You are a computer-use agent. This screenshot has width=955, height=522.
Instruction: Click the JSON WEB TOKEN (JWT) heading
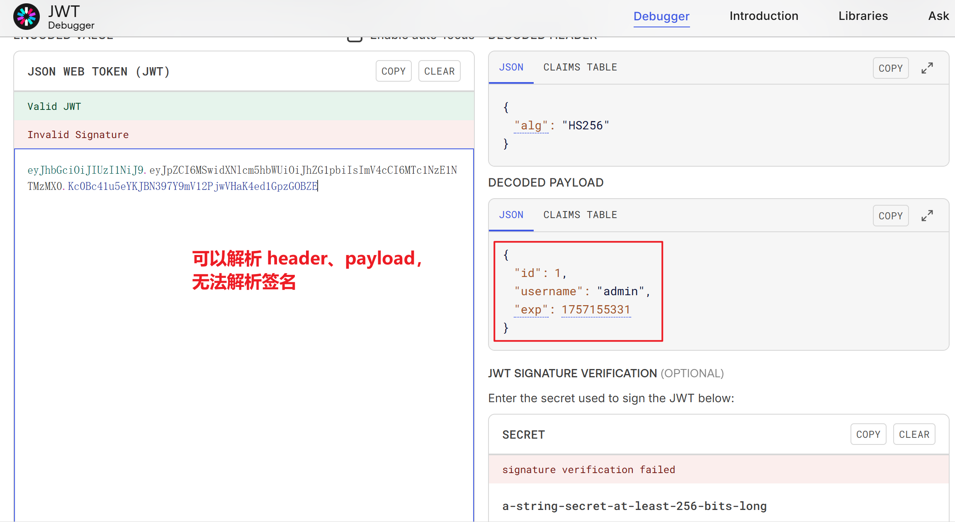coord(99,72)
